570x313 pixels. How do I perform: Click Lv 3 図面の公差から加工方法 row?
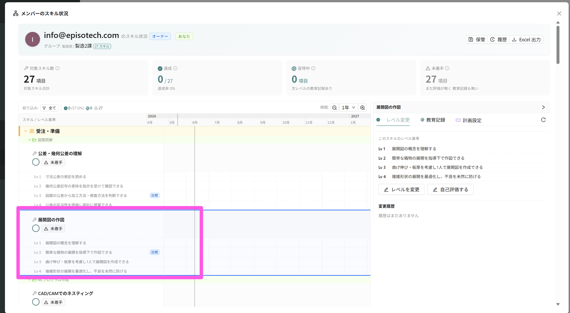[x=91, y=195]
